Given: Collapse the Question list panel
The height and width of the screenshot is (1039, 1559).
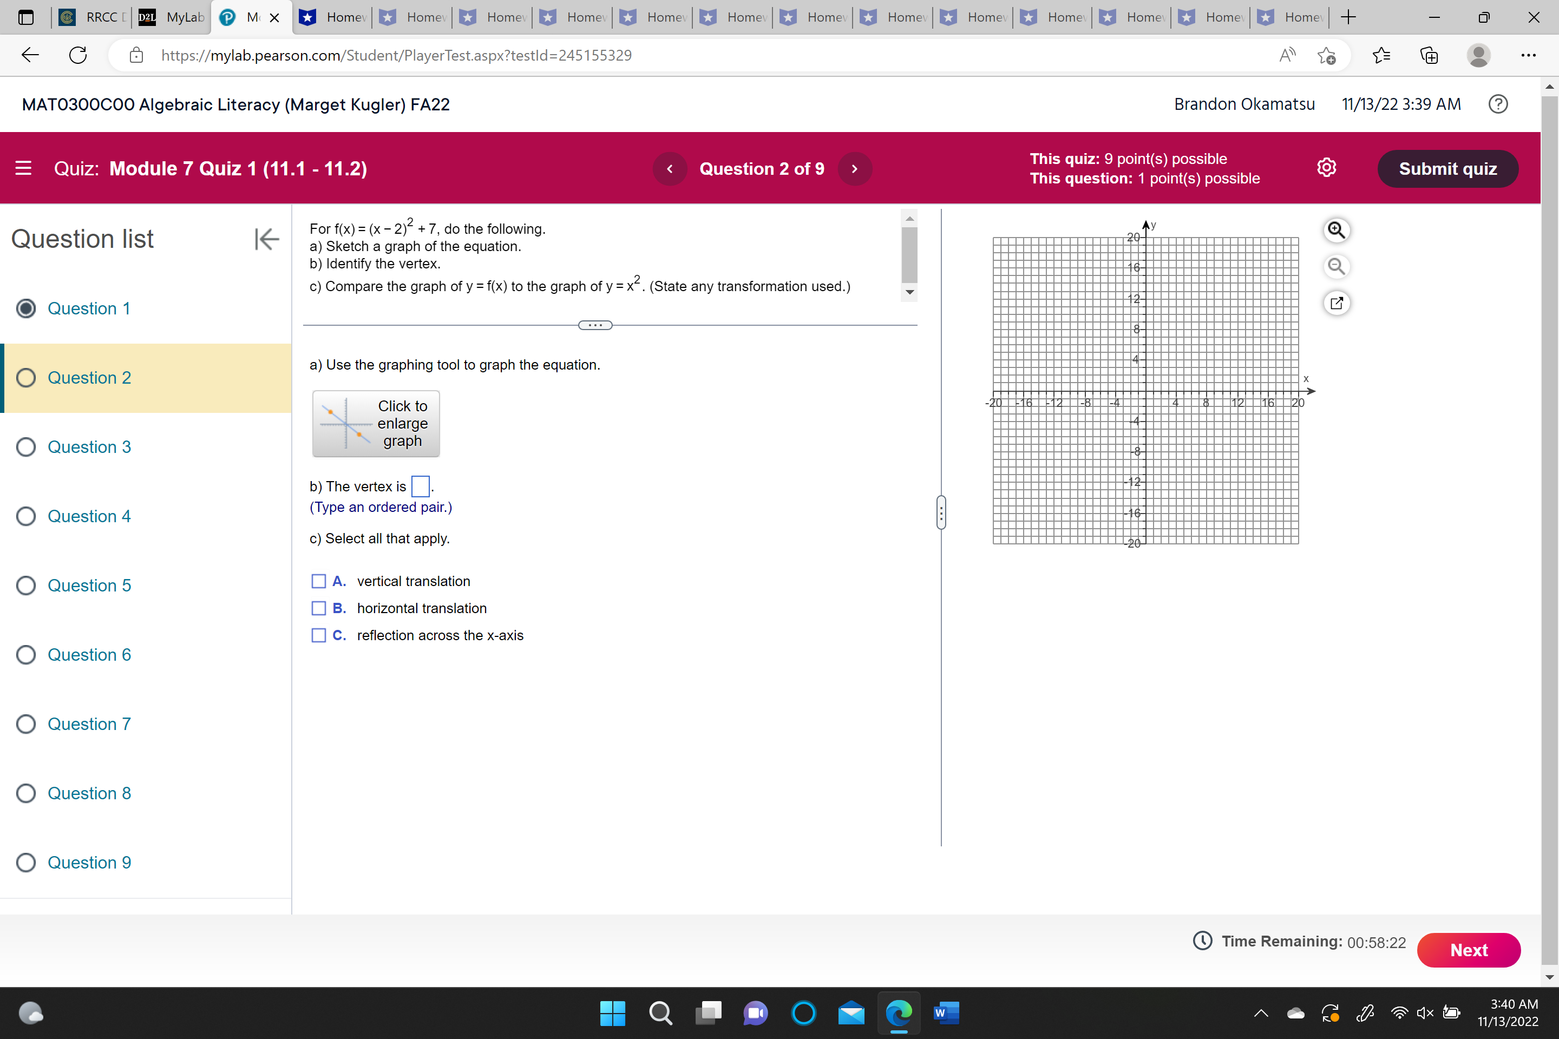Looking at the screenshot, I should tap(266, 239).
